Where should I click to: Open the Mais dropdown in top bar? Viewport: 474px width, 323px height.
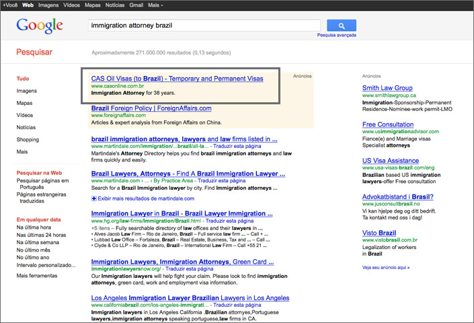click(155, 5)
